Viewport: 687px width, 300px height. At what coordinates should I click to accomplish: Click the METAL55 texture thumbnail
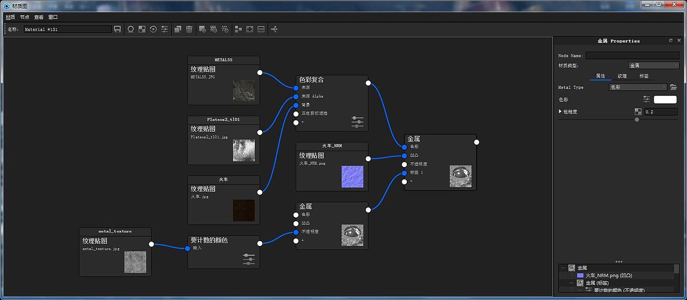[244, 90]
